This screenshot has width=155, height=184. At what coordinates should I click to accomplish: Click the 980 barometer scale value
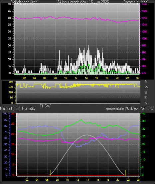coord(144,66)
